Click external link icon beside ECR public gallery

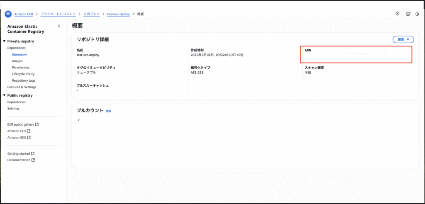37,124
